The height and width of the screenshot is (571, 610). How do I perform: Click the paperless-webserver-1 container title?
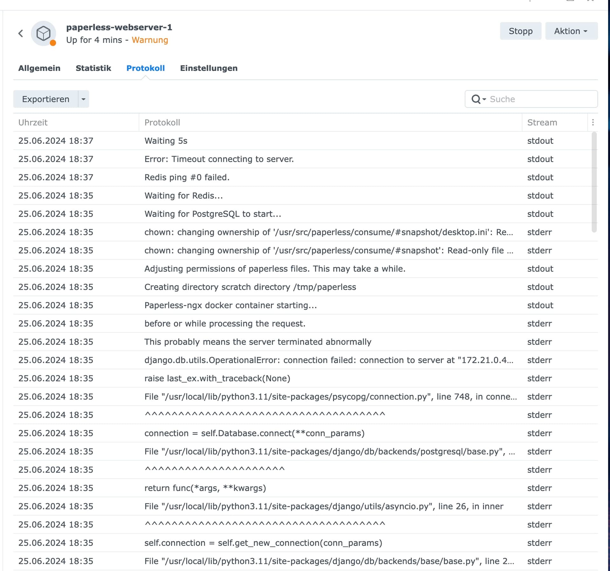(119, 27)
